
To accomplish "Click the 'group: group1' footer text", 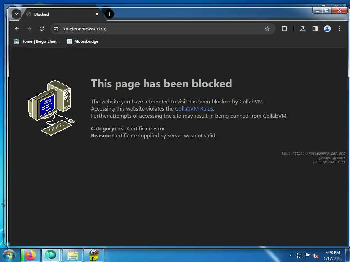I will pyautogui.click(x=332, y=158).
